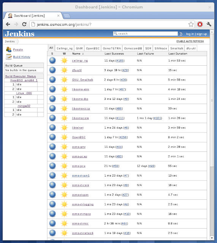The height and width of the screenshot is (243, 217).
Task: Click the Build History notepad icon
Action: click(8, 57)
